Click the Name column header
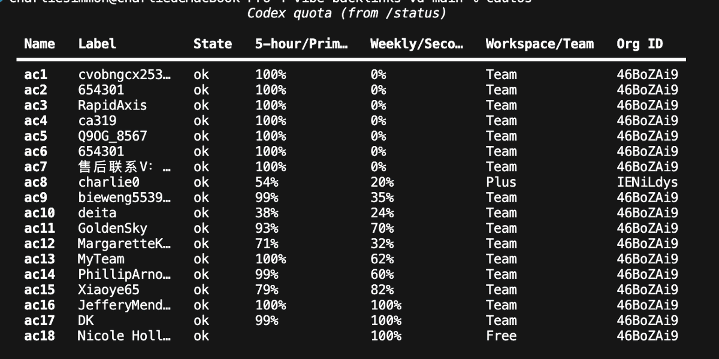Image resolution: width=719 pixels, height=359 pixels. [40, 44]
